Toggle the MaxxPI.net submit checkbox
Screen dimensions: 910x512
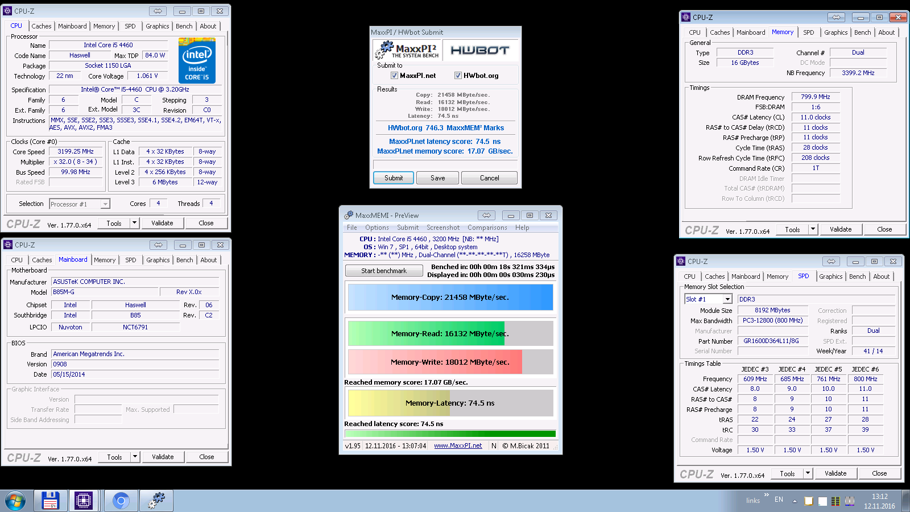[x=394, y=76]
